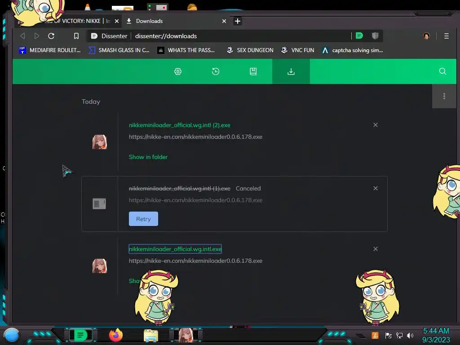The width and height of the screenshot is (460, 345).
Task: Open SMASH GLASS IN C... bookmark
Action: 119,50
